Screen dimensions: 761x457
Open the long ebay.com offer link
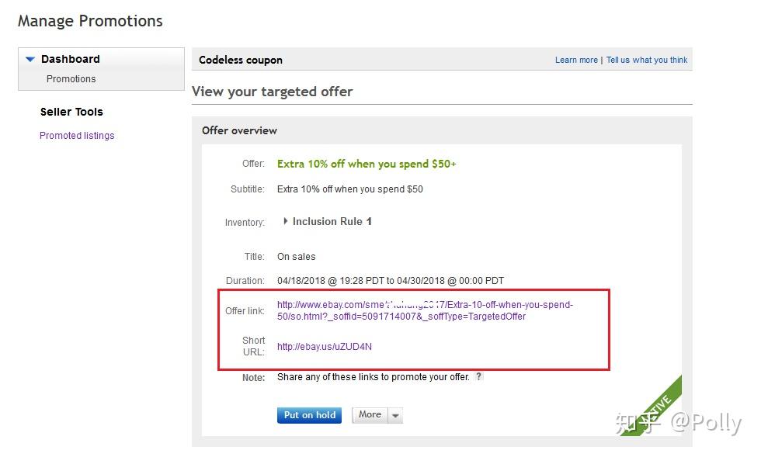coord(424,310)
